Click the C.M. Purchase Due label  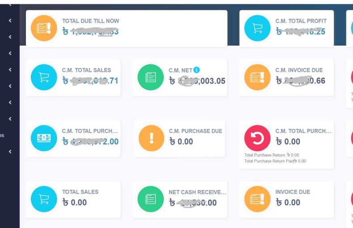click(195, 131)
